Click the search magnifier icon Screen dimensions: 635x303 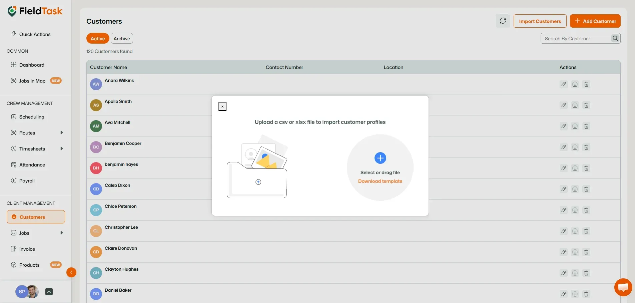pyautogui.click(x=615, y=38)
